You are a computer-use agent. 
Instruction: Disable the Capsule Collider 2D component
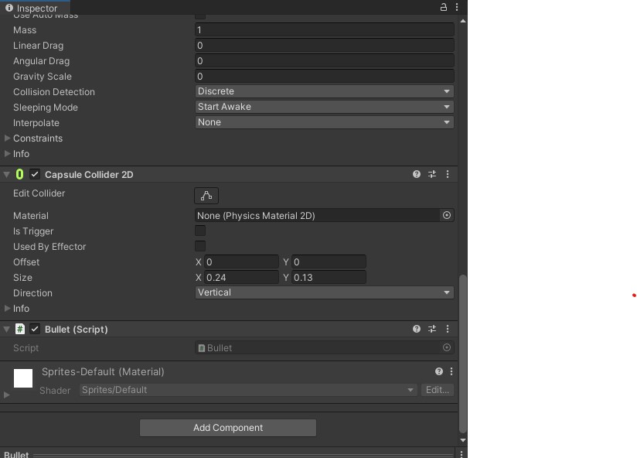(35, 174)
